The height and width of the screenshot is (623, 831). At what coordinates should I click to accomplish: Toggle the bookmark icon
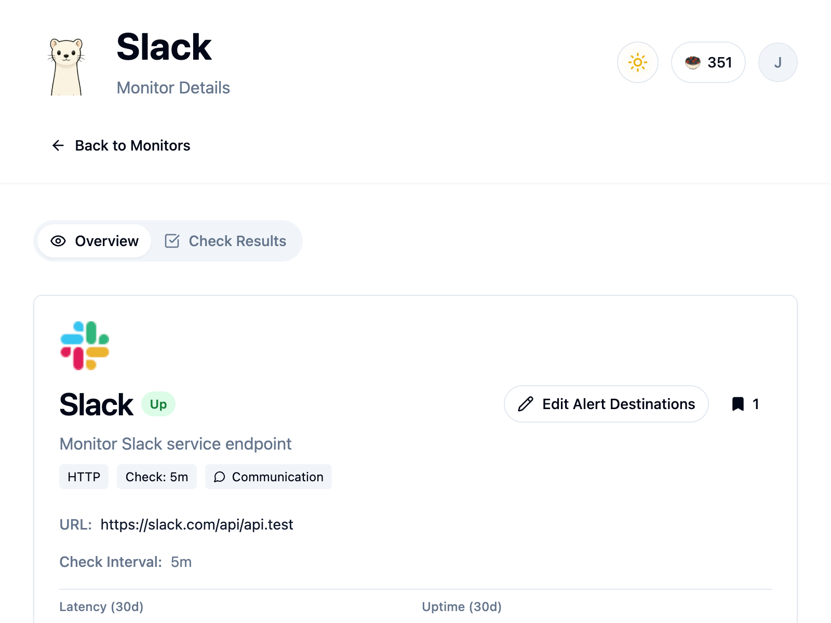738,404
